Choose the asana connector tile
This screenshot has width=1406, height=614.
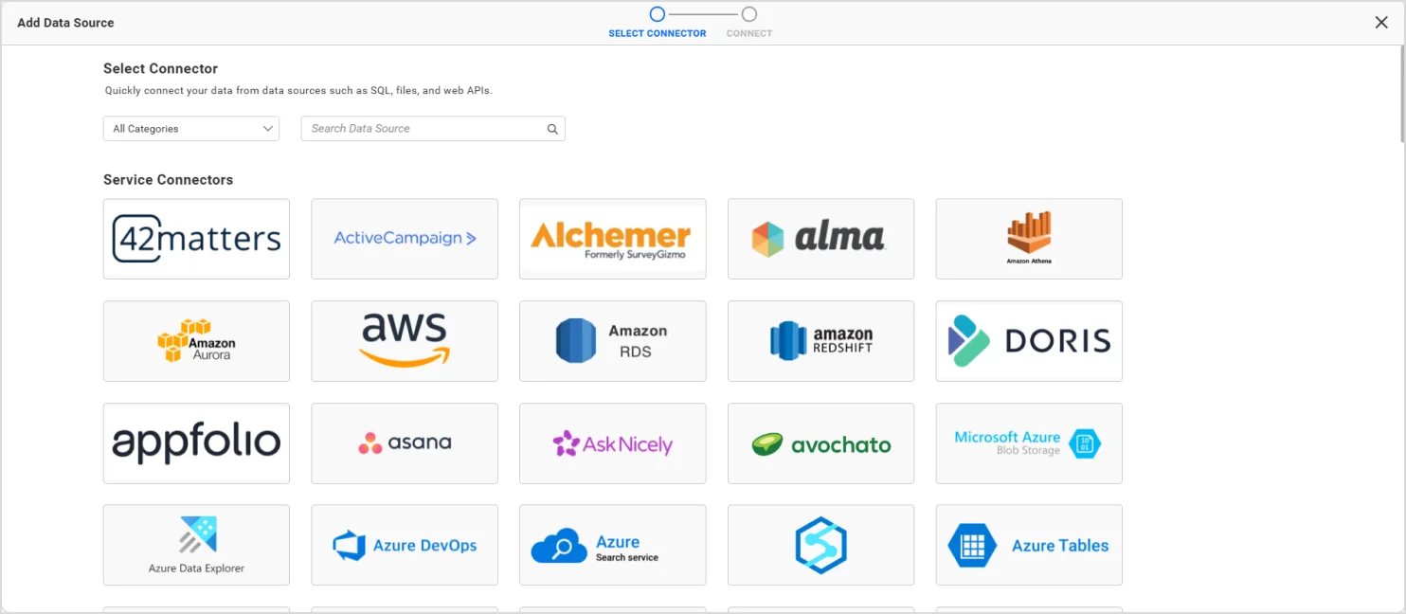(405, 443)
